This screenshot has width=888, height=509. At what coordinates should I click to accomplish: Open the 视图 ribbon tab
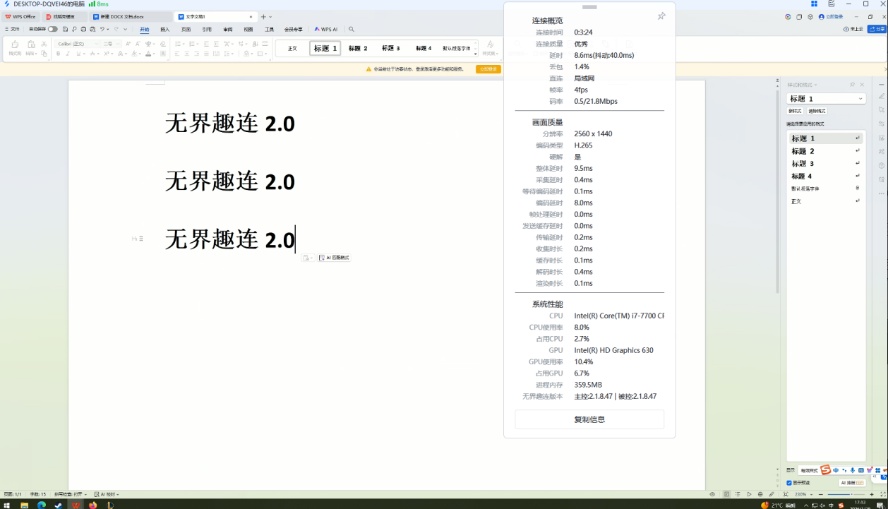(248, 30)
